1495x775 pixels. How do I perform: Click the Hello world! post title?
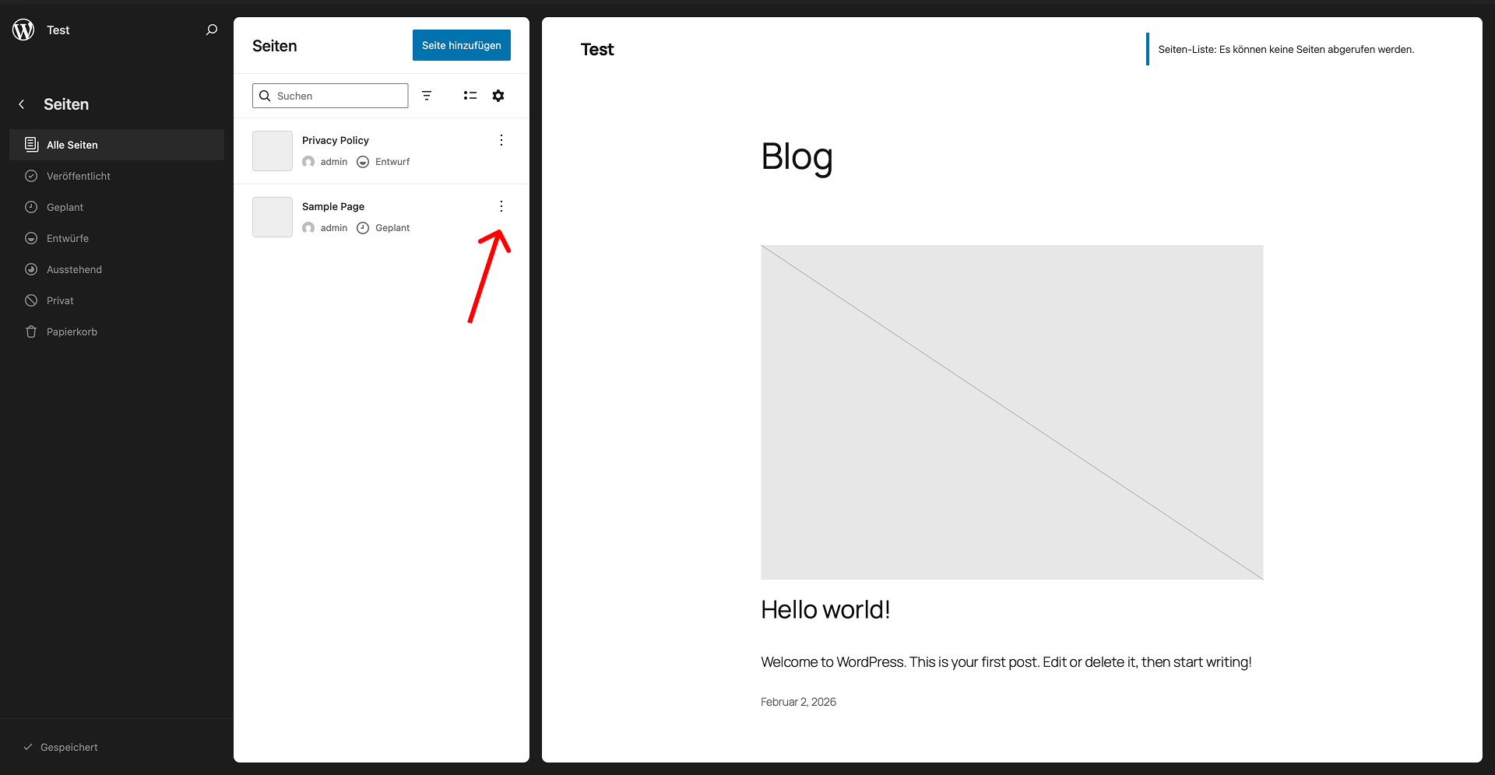tap(825, 609)
